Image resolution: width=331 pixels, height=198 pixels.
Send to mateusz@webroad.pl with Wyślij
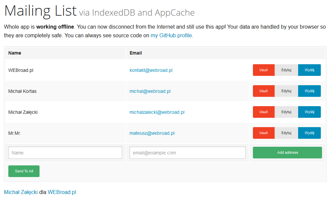(x=309, y=133)
